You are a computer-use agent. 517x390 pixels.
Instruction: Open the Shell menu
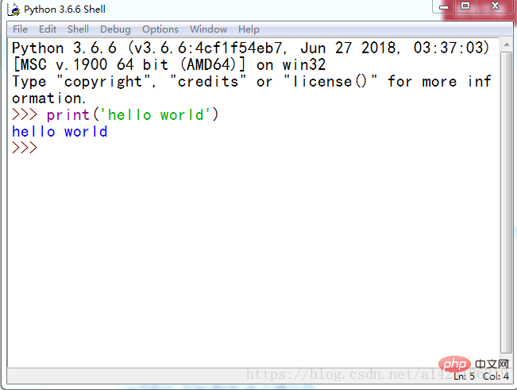click(78, 29)
